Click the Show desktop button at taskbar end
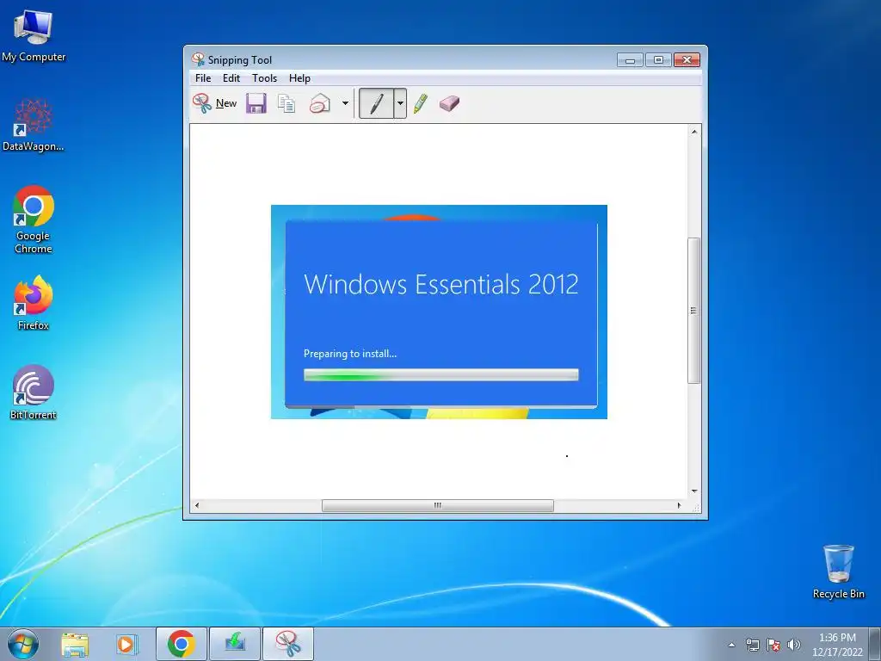881x661 pixels. (x=875, y=644)
